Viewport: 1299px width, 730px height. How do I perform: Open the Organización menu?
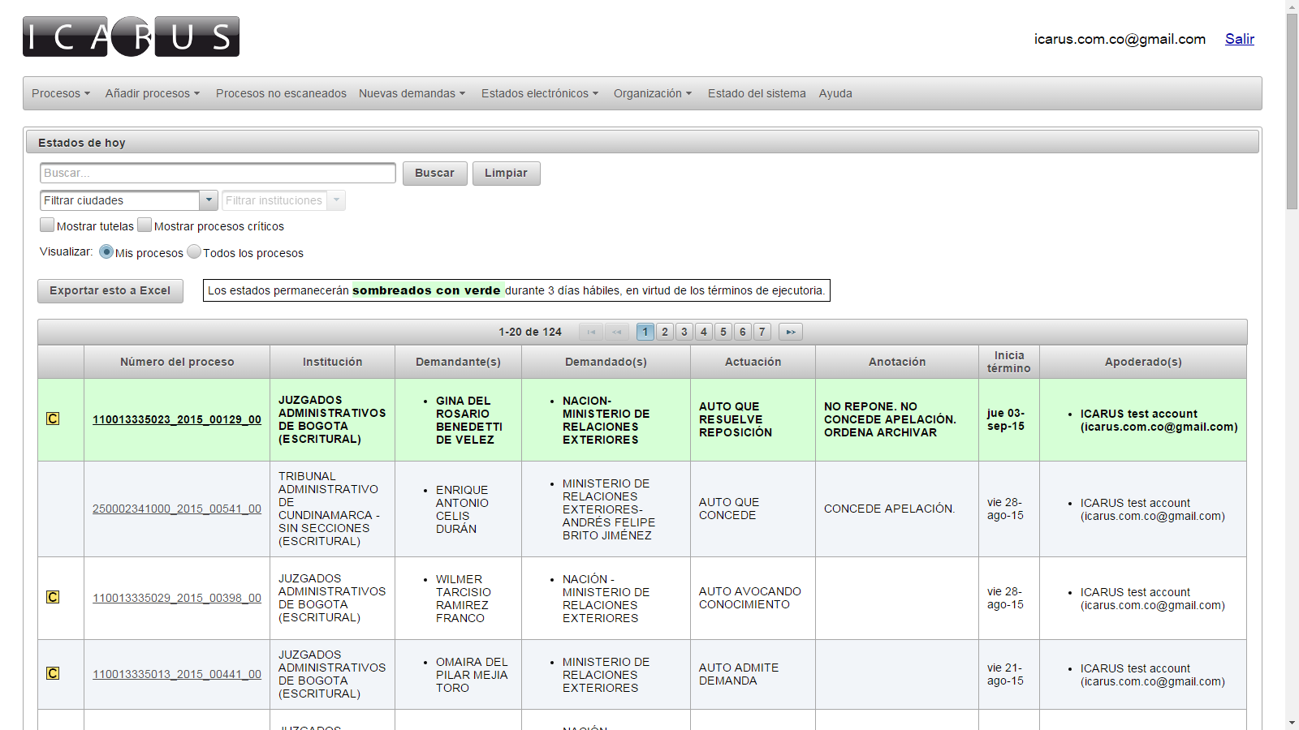tap(653, 93)
